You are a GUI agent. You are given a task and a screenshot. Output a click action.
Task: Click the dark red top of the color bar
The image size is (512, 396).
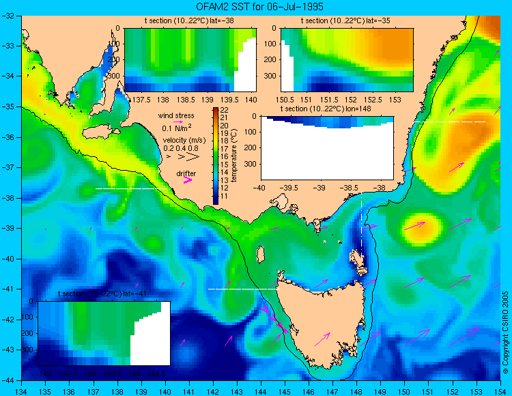pos(216,110)
